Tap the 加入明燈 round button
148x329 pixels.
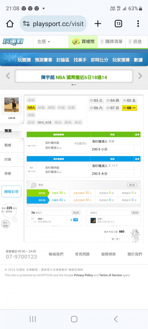[6, 224]
